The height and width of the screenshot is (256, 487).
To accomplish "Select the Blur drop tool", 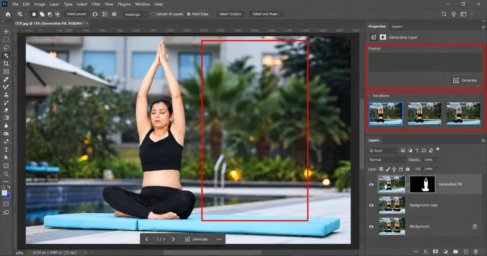I will click(x=6, y=126).
